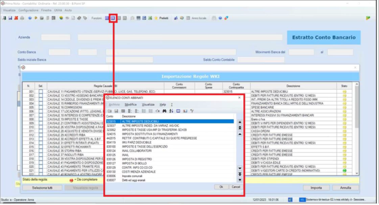Click the Anno fiscale toolbar icon
379x205 pixels.
188,18
